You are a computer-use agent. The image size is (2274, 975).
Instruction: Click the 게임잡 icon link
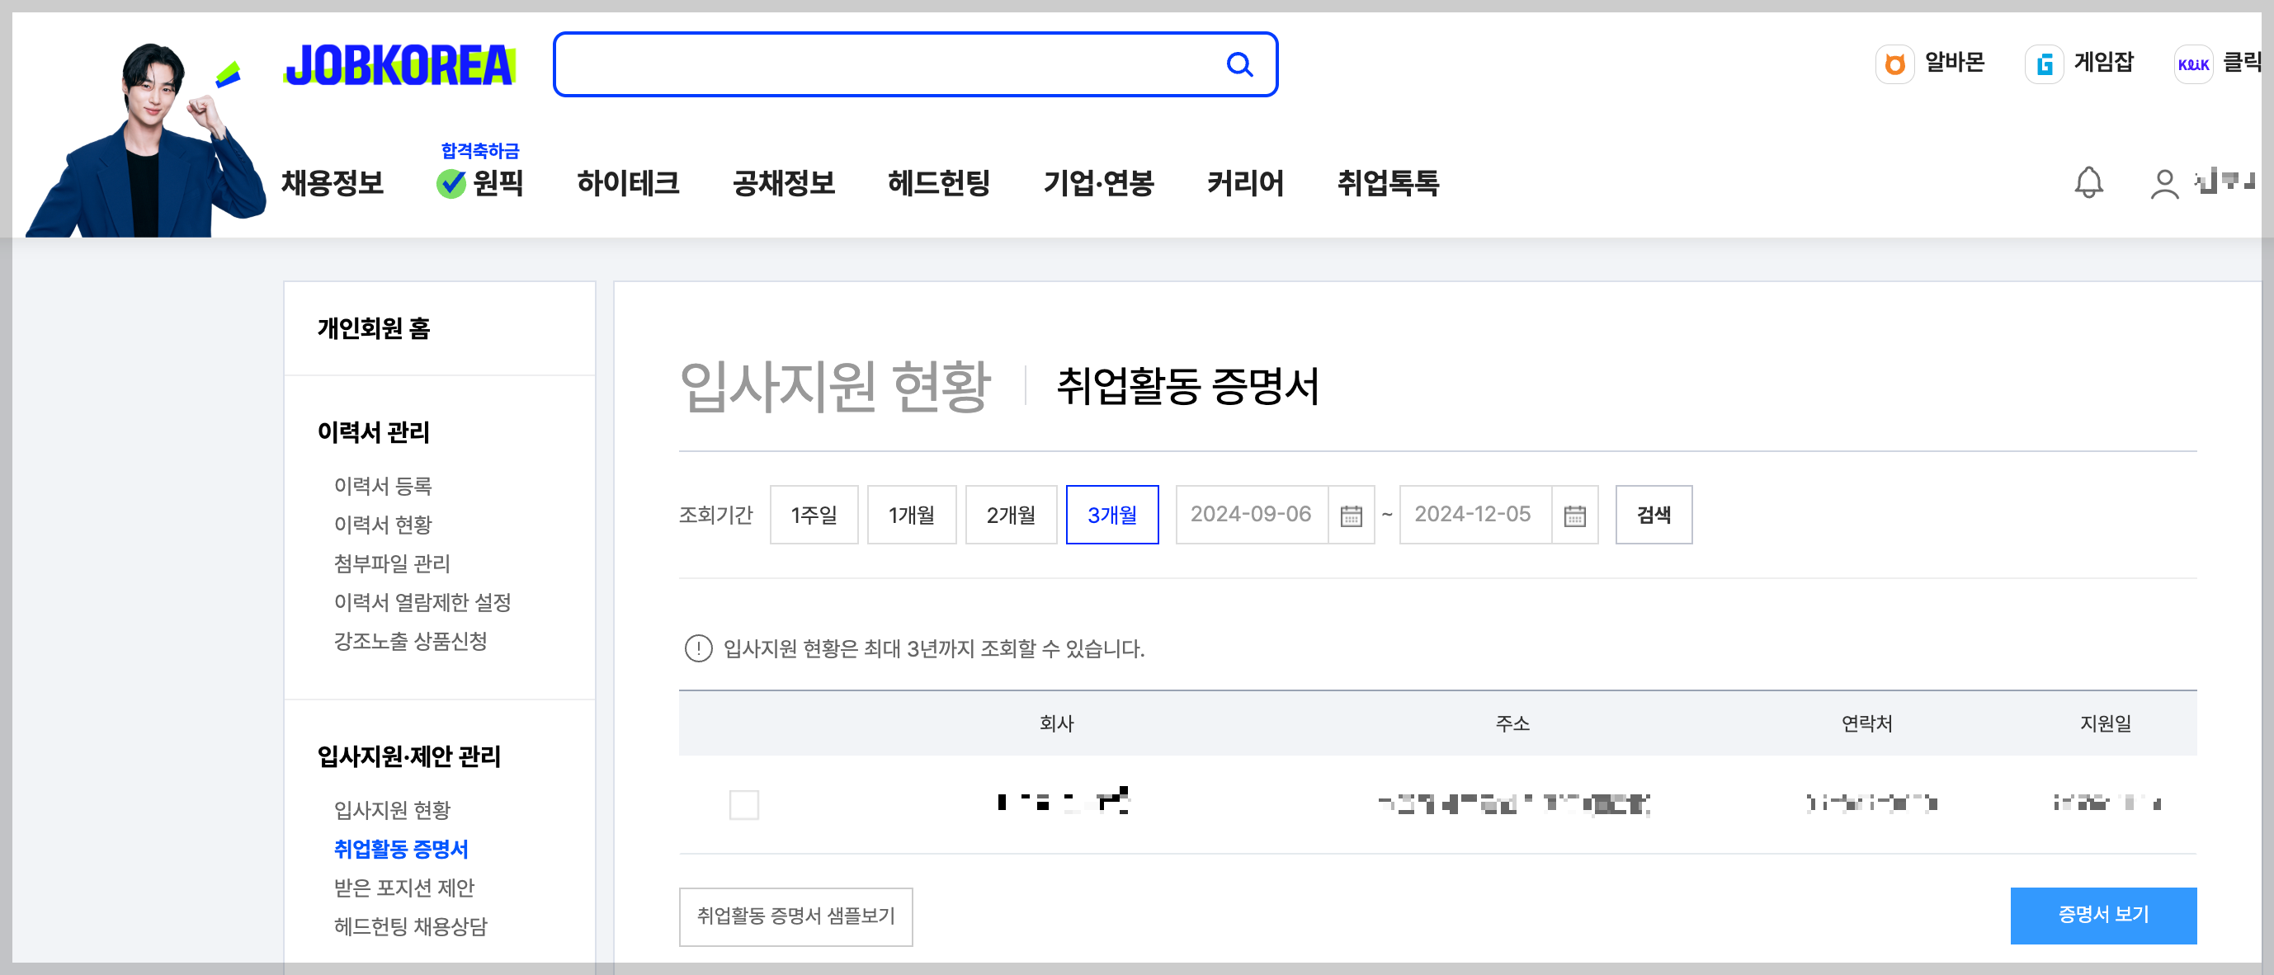[x=2044, y=64]
